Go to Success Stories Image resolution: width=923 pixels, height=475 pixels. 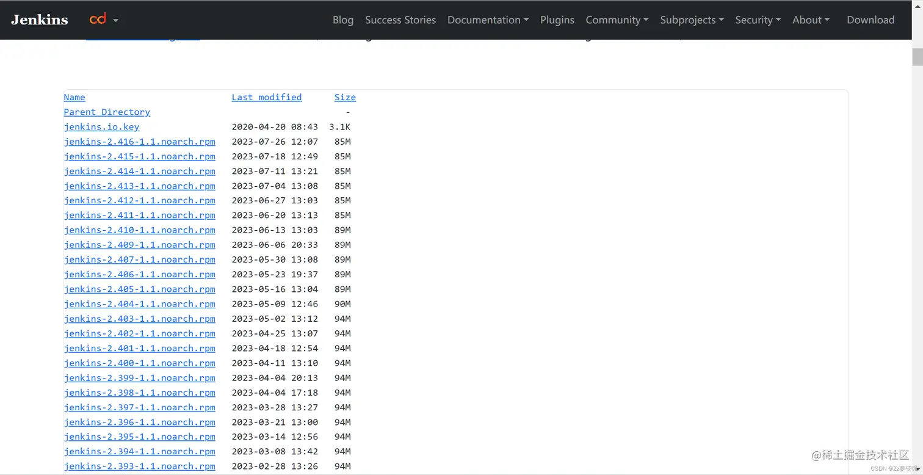point(400,20)
